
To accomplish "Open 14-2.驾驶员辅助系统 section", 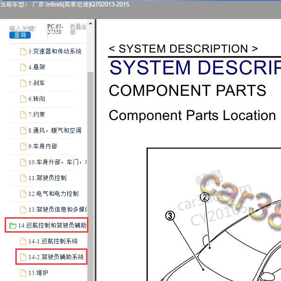I will pos(56,257).
